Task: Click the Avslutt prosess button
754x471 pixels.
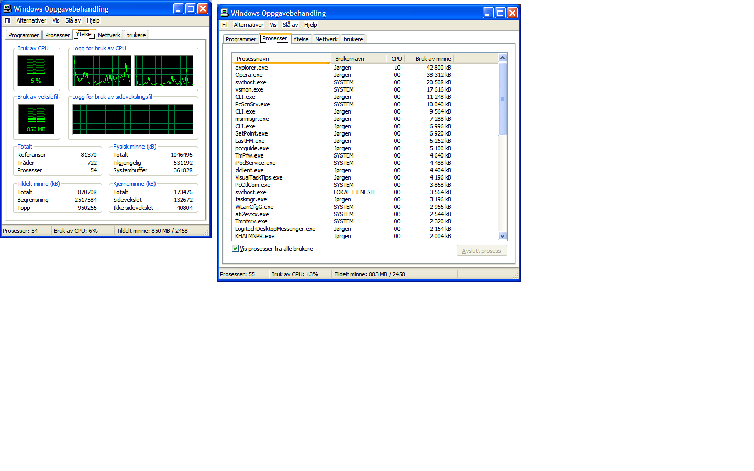Action: pyautogui.click(x=482, y=251)
